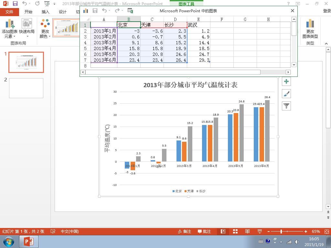Image resolution: width=331 pixels, height=248 pixels.
Task: Select column B header in the data sheet
Action: 129,19
